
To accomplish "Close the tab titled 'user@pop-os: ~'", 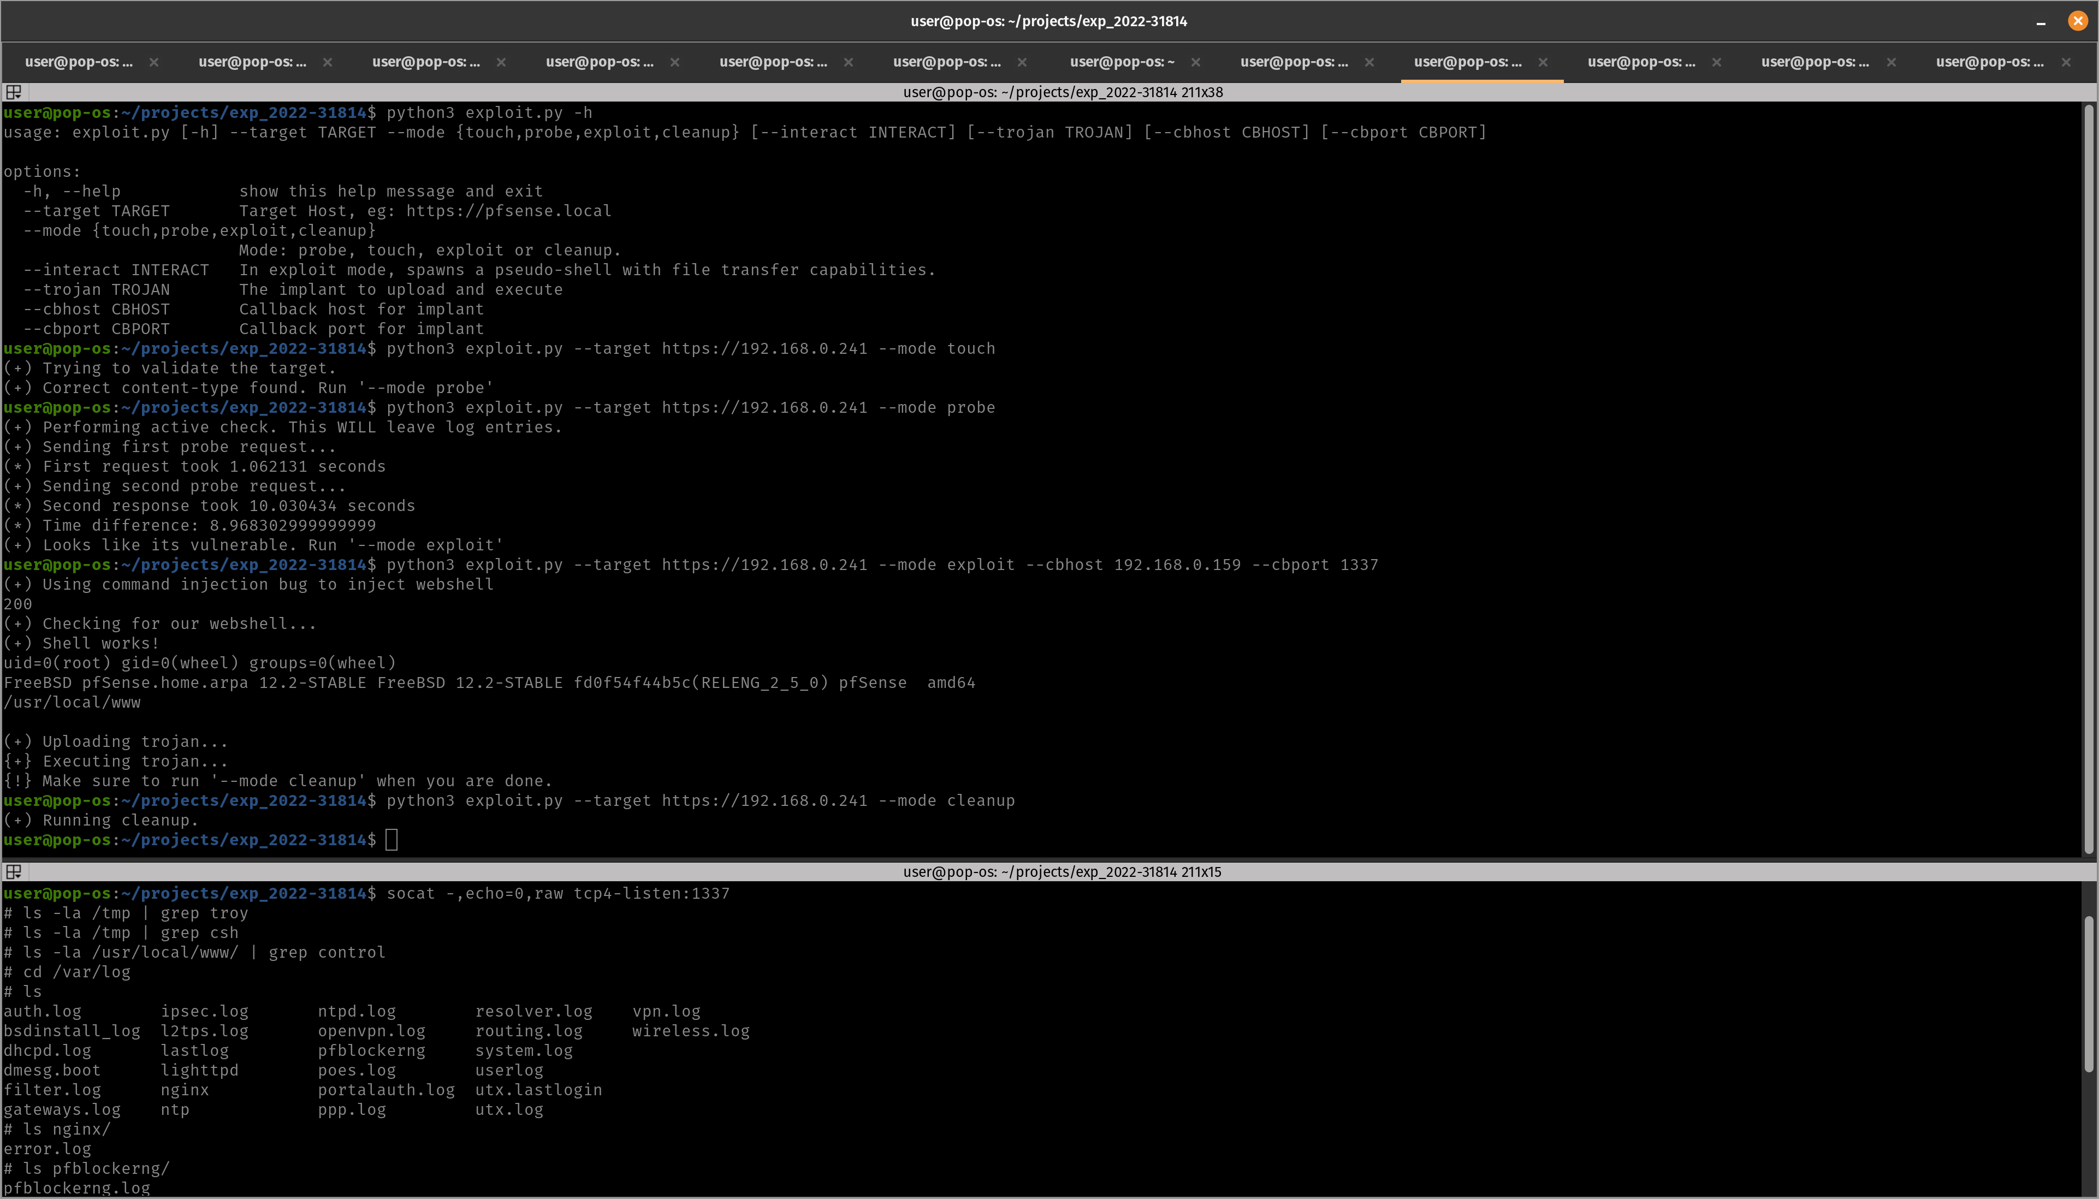I will pos(1196,62).
